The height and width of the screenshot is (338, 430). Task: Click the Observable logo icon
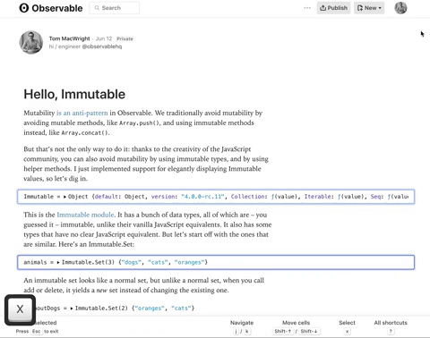pos(24,8)
